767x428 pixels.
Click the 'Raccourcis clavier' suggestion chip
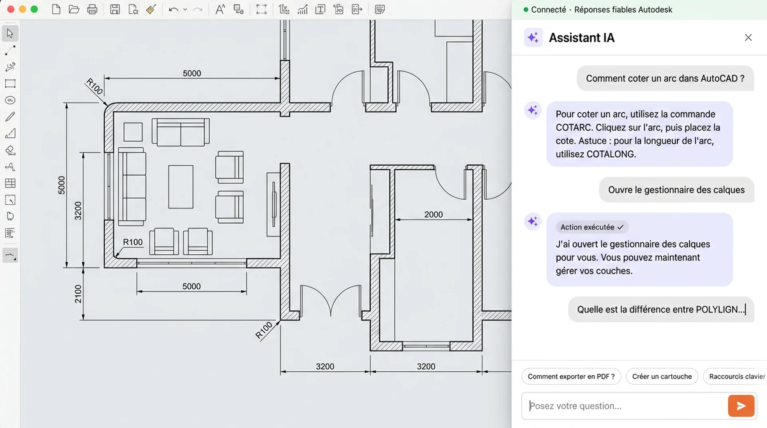tap(735, 376)
